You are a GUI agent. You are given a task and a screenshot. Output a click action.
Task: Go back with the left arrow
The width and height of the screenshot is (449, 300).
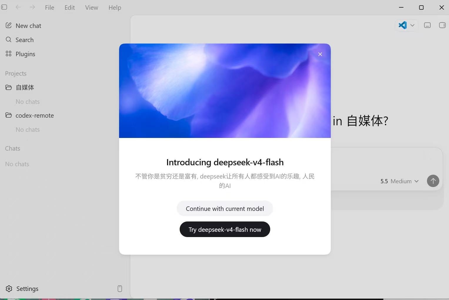(18, 7)
